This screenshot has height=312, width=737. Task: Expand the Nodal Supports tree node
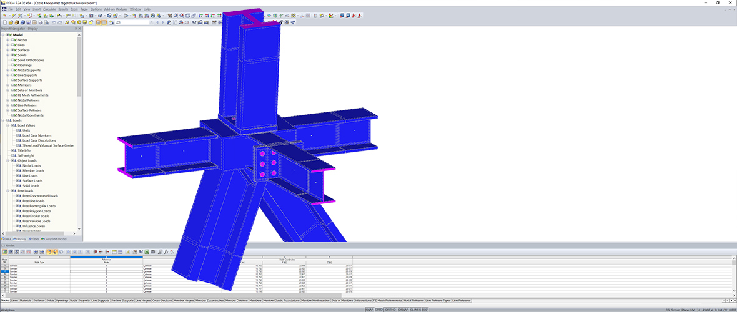click(x=7, y=70)
